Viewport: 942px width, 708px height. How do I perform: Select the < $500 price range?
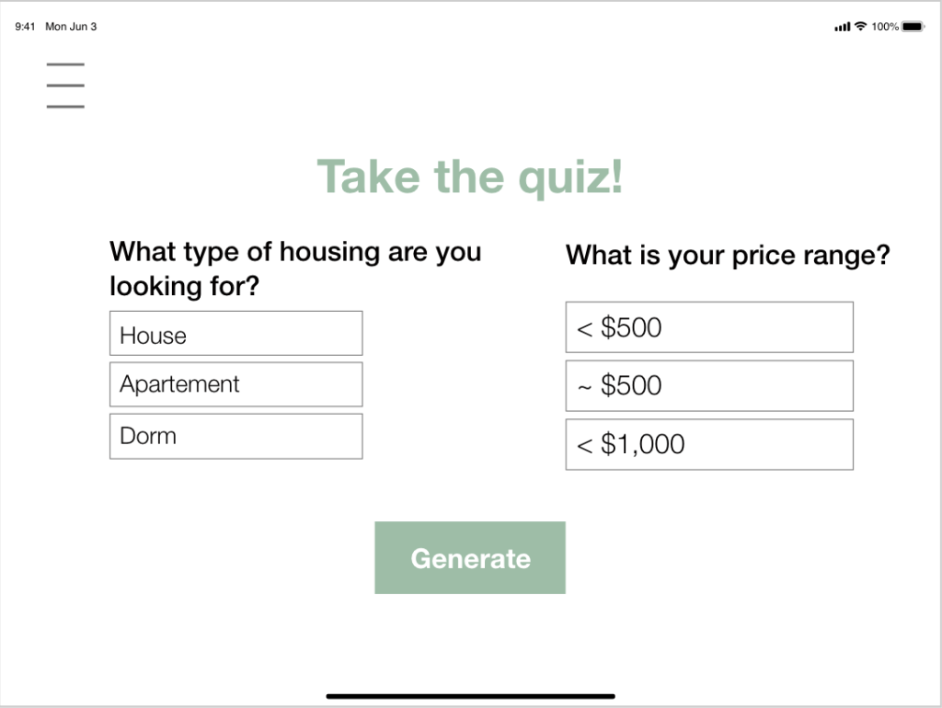tap(708, 327)
